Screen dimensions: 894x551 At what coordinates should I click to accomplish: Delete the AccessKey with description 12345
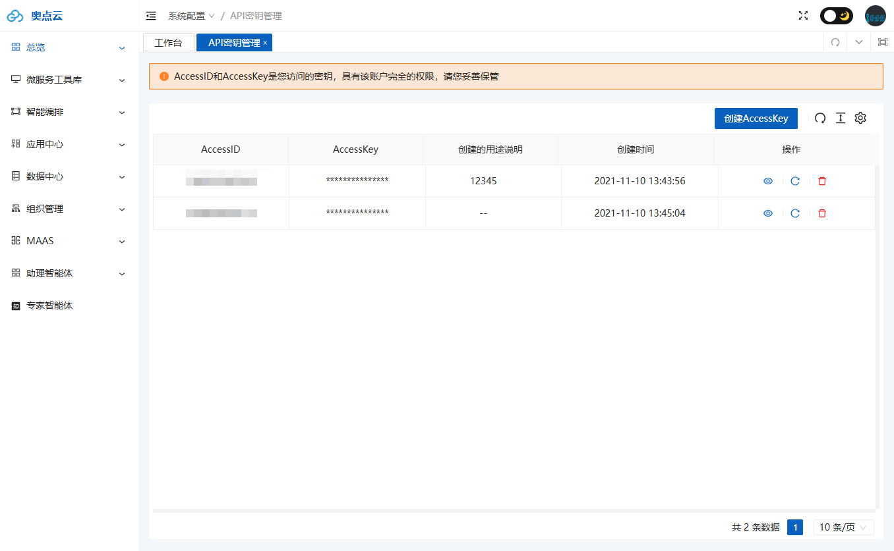coord(822,181)
